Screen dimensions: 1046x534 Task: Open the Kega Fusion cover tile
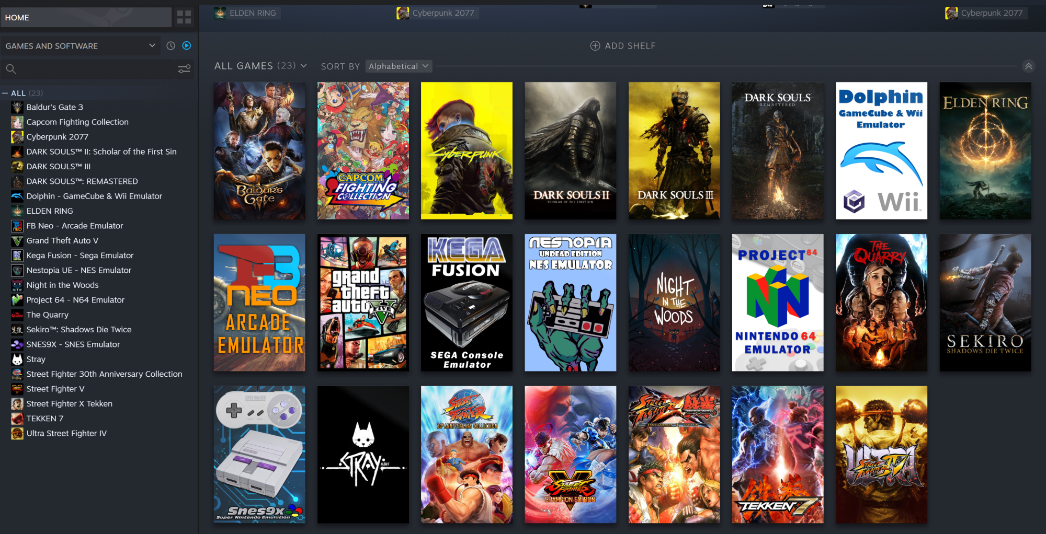(467, 303)
